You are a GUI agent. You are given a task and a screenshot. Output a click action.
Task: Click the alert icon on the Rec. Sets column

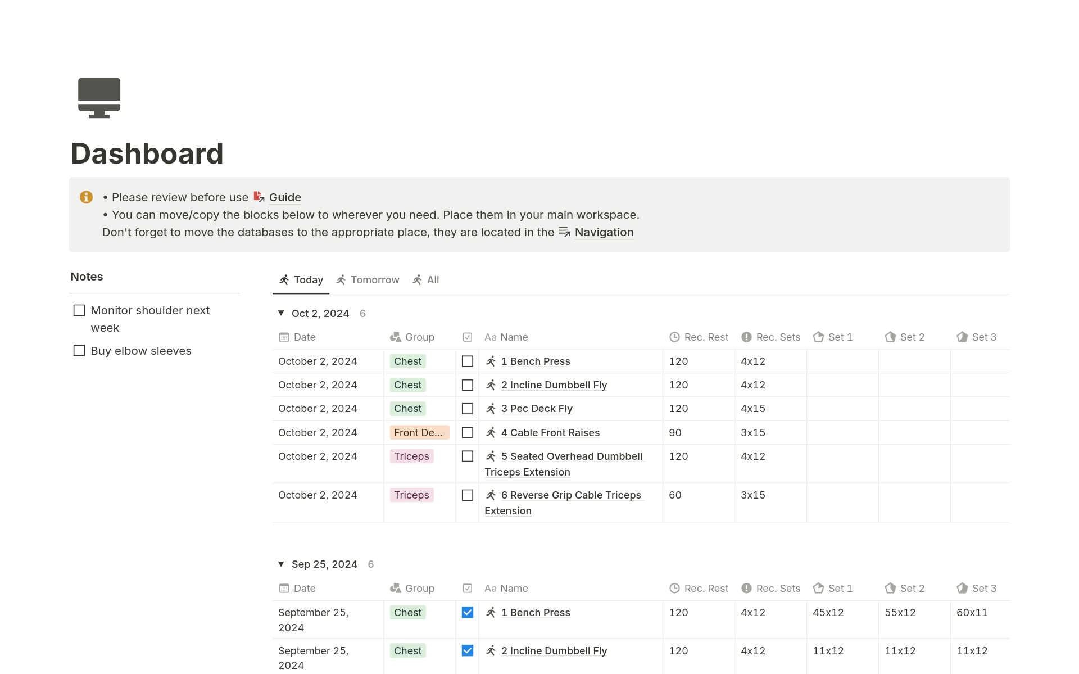tap(746, 337)
